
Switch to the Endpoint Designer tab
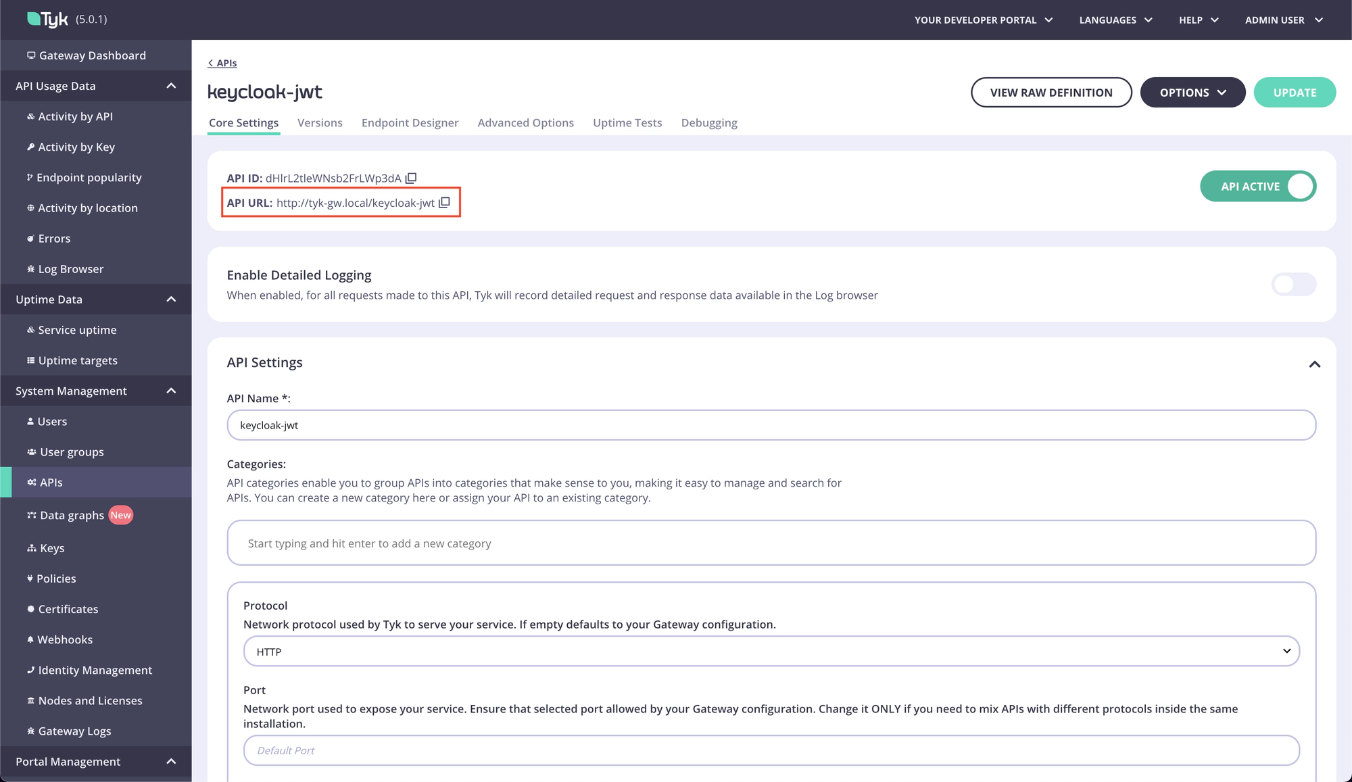[410, 123]
